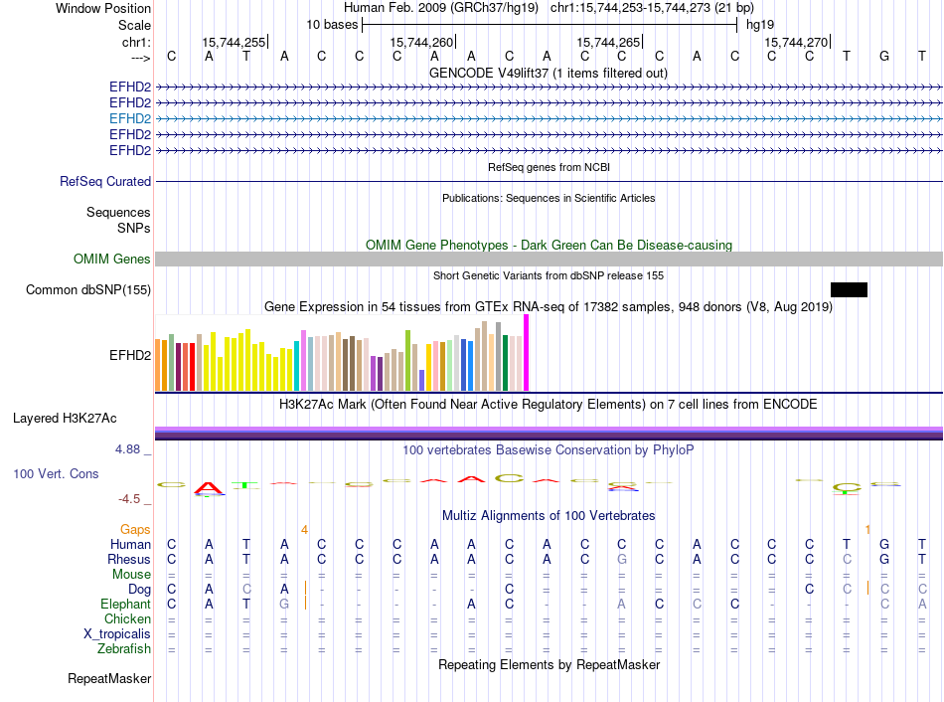Click the Common dbSNP(155) track label

[88, 289]
